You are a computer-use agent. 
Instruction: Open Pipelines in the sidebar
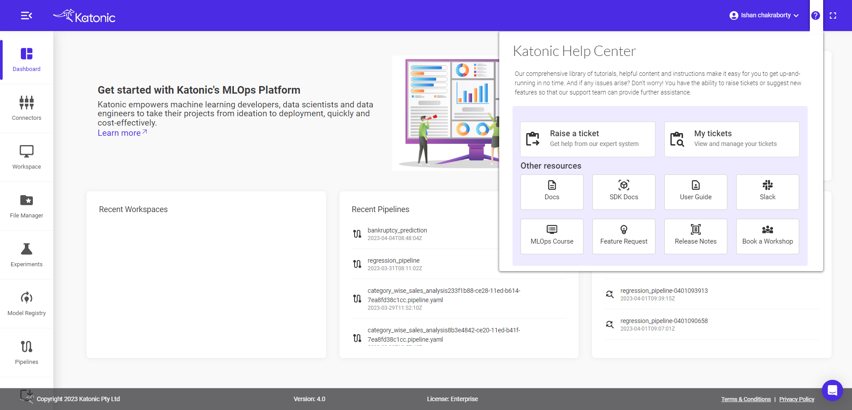point(27,353)
